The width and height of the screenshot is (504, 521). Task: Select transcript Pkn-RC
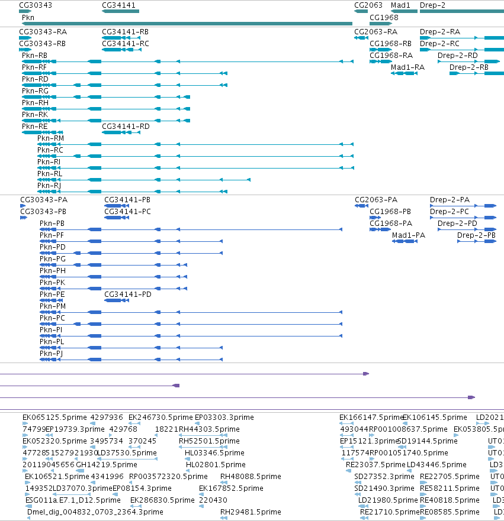pos(195,156)
